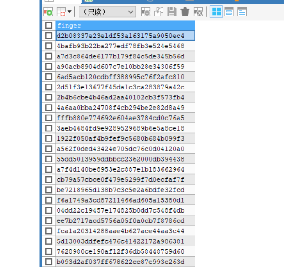Check the row fffb880e774692e604ae3784cd0c76a5

(x=48, y=118)
